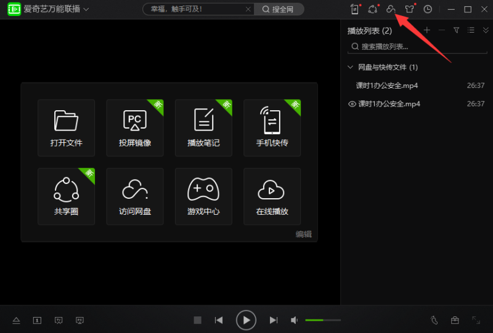This screenshot has height=333, width=493.
Task: Open the 投屏镜像 screen mirroring tile
Action: pyautogui.click(x=135, y=127)
